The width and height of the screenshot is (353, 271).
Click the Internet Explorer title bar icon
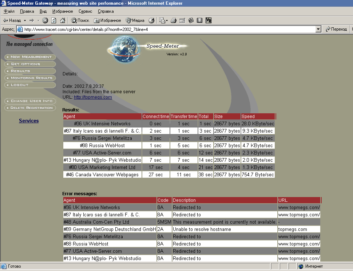click(x=3, y=3)
